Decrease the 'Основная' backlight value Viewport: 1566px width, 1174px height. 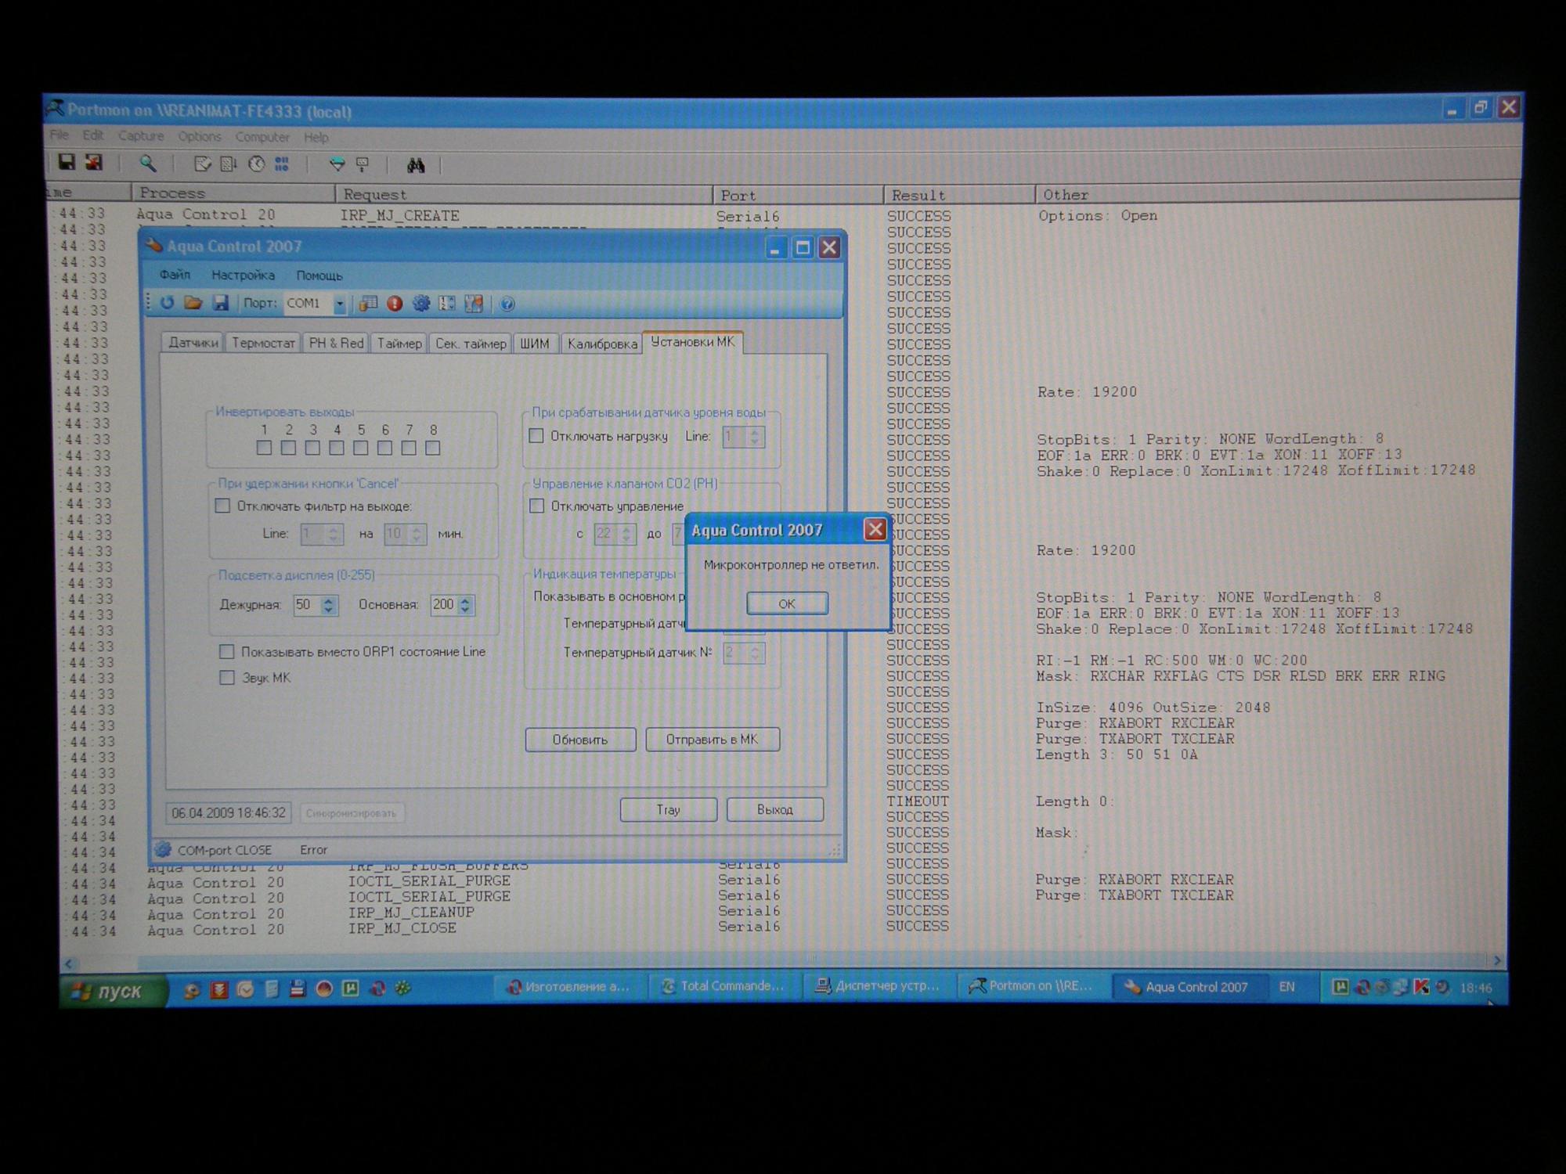coord(465,610)
